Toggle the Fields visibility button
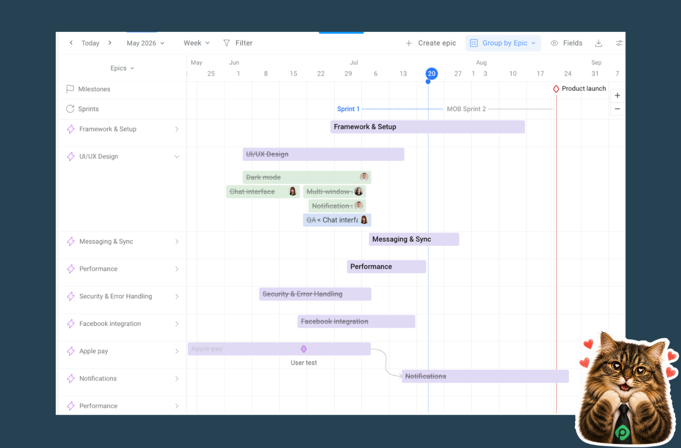Viewport: 681px width, 448px height. click(x=567, y=43)
